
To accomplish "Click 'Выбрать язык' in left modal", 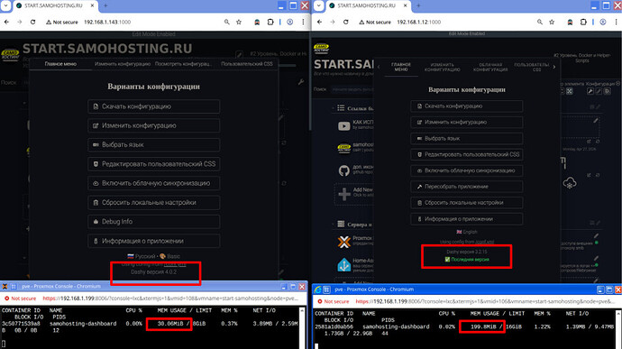I will [x=154, y=145].
